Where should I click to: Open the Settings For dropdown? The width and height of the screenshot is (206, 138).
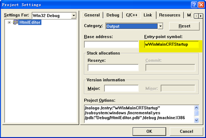74,15
